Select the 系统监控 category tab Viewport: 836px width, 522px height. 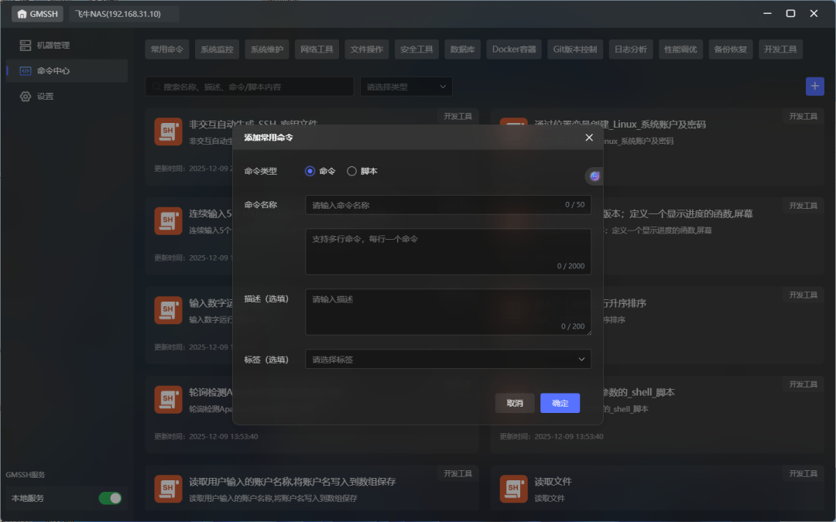(x=217, y=49)
